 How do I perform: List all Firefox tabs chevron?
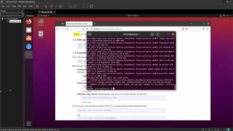[x=191, y=24]
